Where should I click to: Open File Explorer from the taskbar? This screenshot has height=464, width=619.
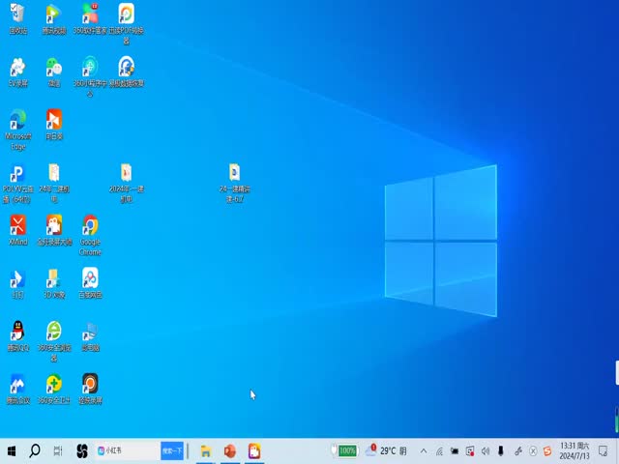pos(206,451)
